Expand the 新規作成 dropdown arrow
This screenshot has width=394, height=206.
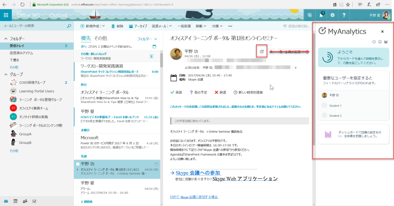coord(103,26)
